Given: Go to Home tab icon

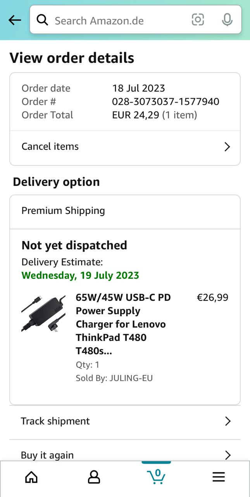Looking at the screenshot, I should 31,477.
